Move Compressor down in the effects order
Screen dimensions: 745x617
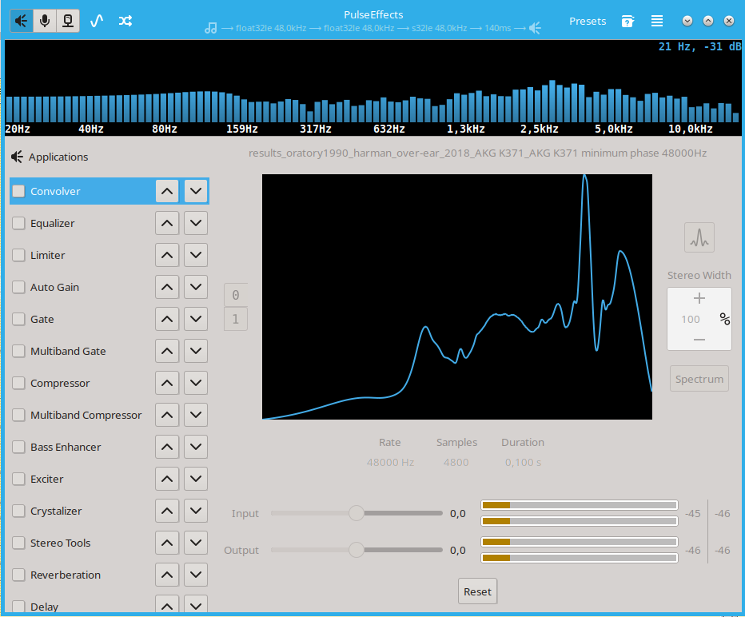(x=196, y=383)
